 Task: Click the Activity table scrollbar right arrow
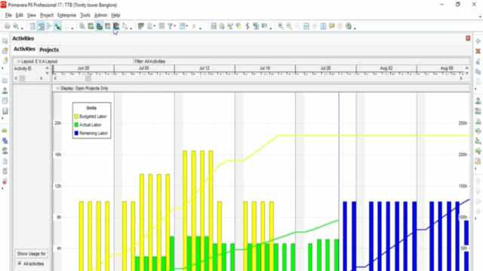[x=42, y=78]
